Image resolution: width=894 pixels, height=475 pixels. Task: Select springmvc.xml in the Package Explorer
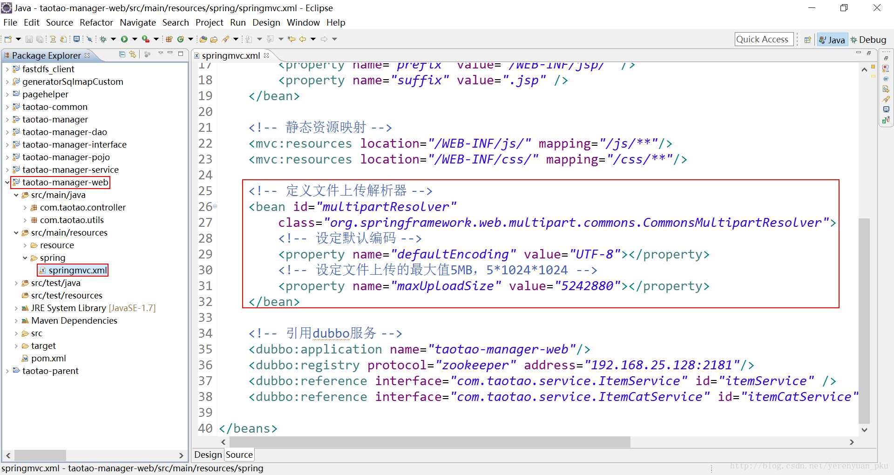pyautogui.click(x=73, y=270)
